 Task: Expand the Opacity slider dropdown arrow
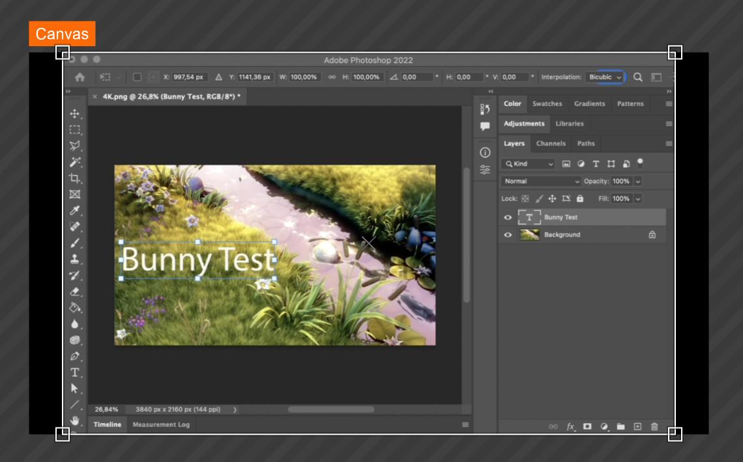click(x=638, y=181)
